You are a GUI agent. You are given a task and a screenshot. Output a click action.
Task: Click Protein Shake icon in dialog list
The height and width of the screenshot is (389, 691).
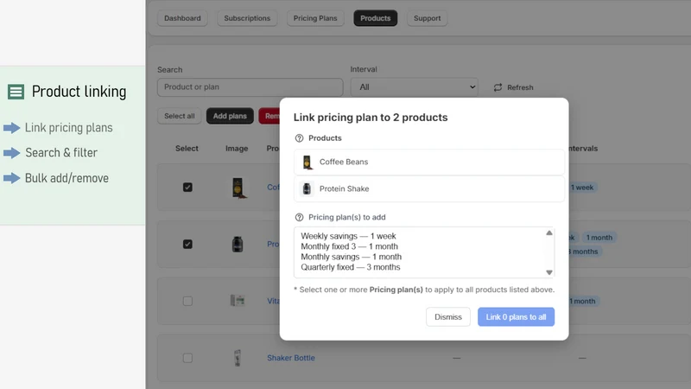click(307, 188)
